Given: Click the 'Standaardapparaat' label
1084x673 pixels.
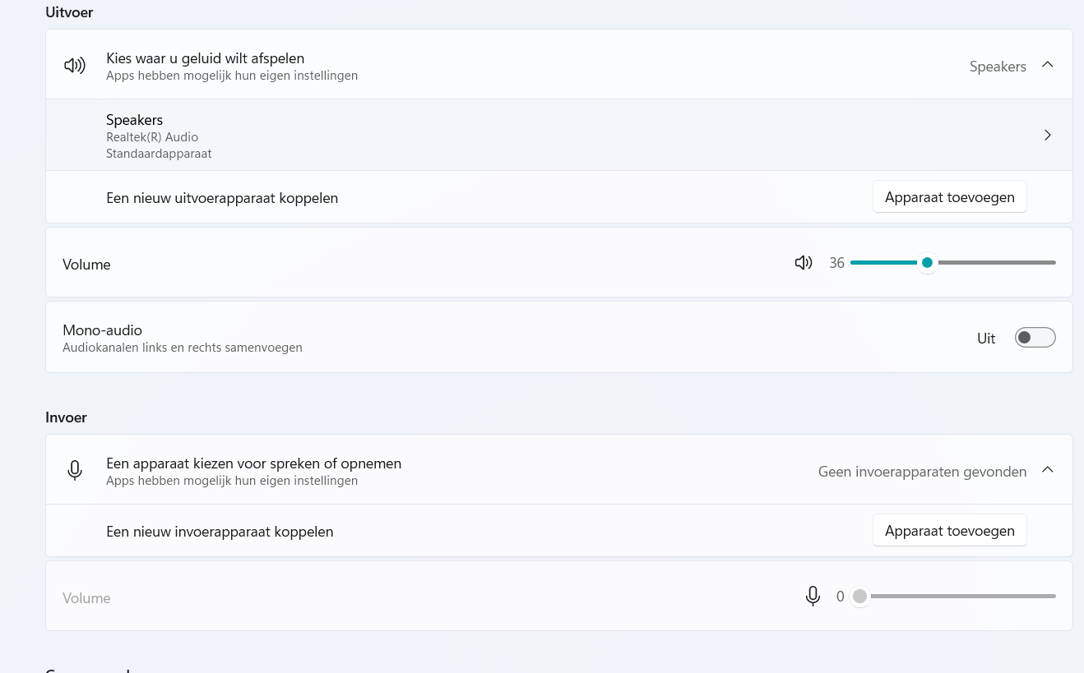Looking at the screenshot, I should pyautogui.click(x=159, y=154).
